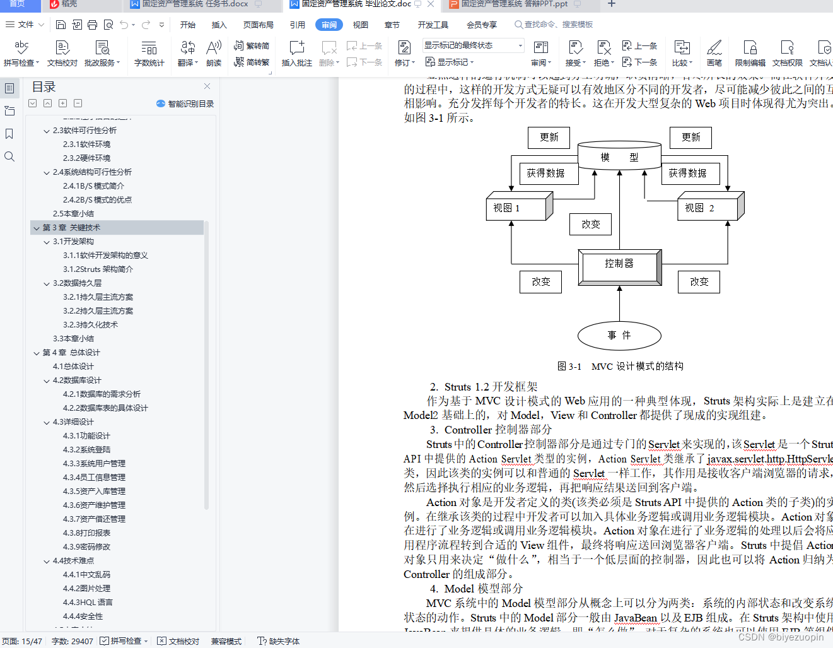The image size is (833, 648).
Task: Open 字数统计 word count
Action: pos(149,53)
